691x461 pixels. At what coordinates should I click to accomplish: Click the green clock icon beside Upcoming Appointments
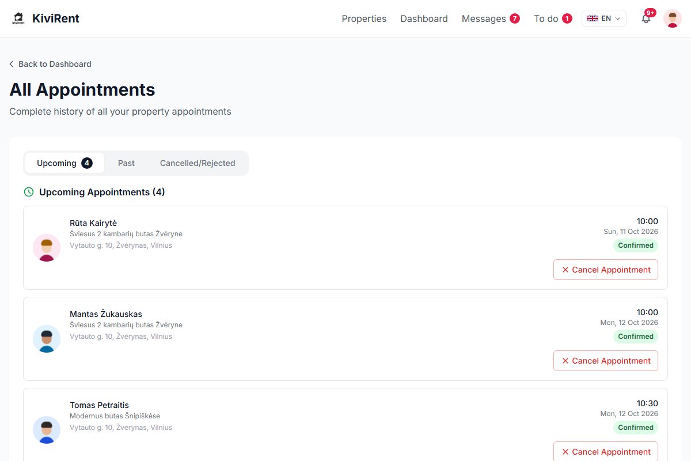(29, 192)
